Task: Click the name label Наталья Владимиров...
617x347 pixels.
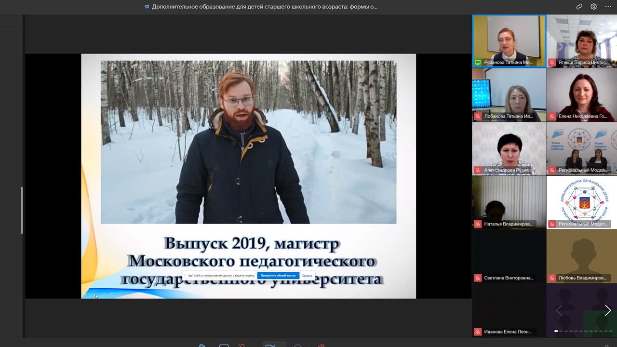Action: [508, 224]
